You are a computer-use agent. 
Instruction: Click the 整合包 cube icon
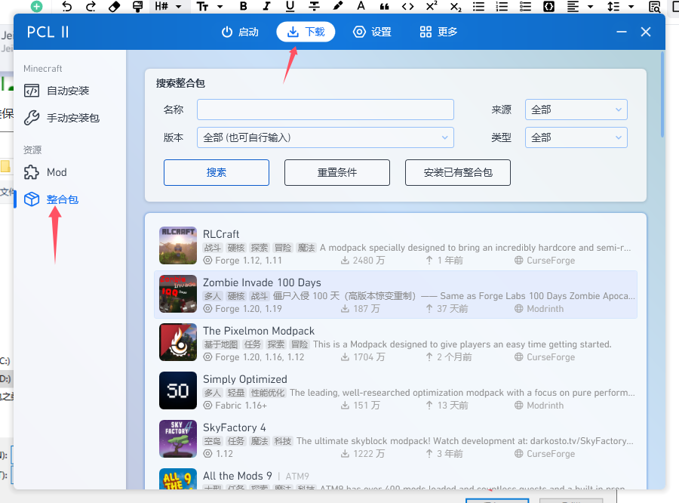pos(32,199)
